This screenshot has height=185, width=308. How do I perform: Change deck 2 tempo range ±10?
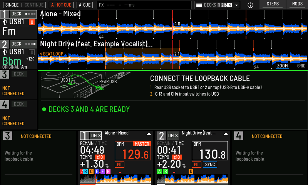click(177, 157)
